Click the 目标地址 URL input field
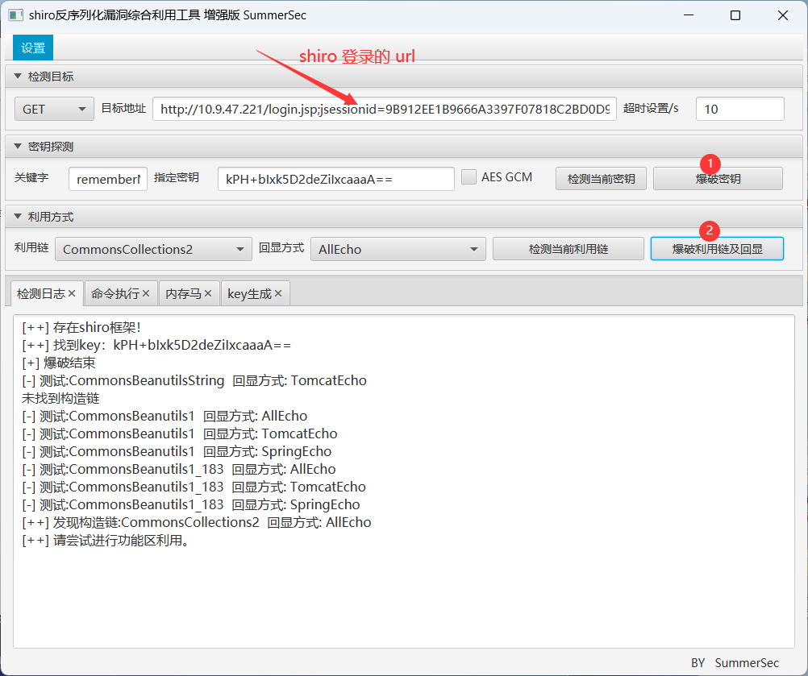808x676 pixels. [x=385, y=109]
